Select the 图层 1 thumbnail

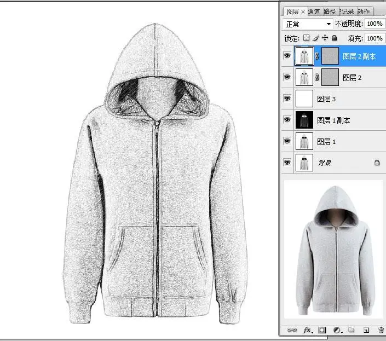(x=304, y=141)
